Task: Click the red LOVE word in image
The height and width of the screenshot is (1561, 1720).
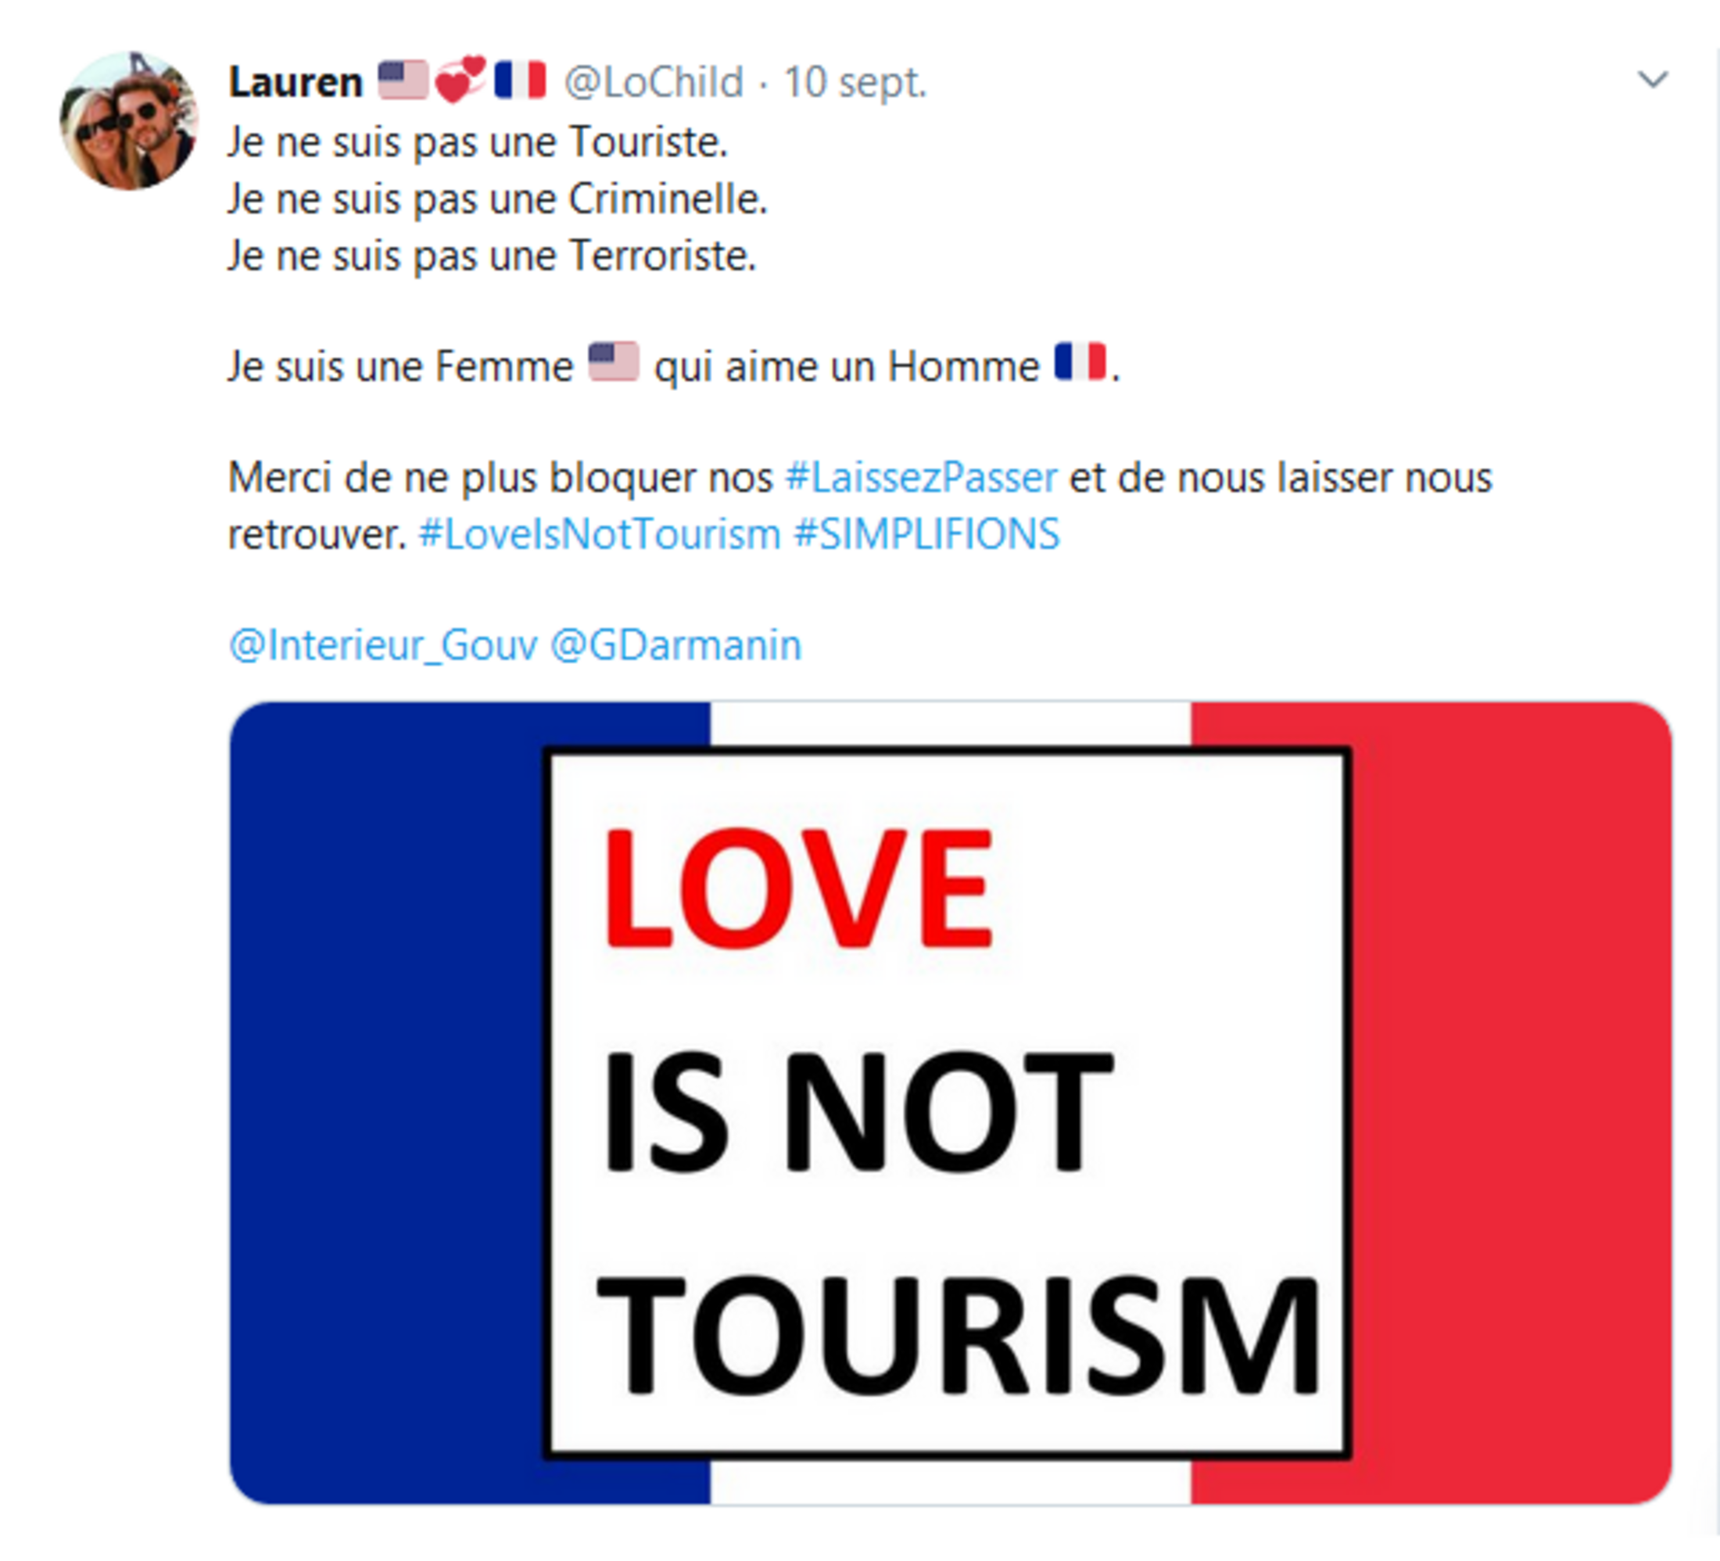Action: click(x=798, y=888)
